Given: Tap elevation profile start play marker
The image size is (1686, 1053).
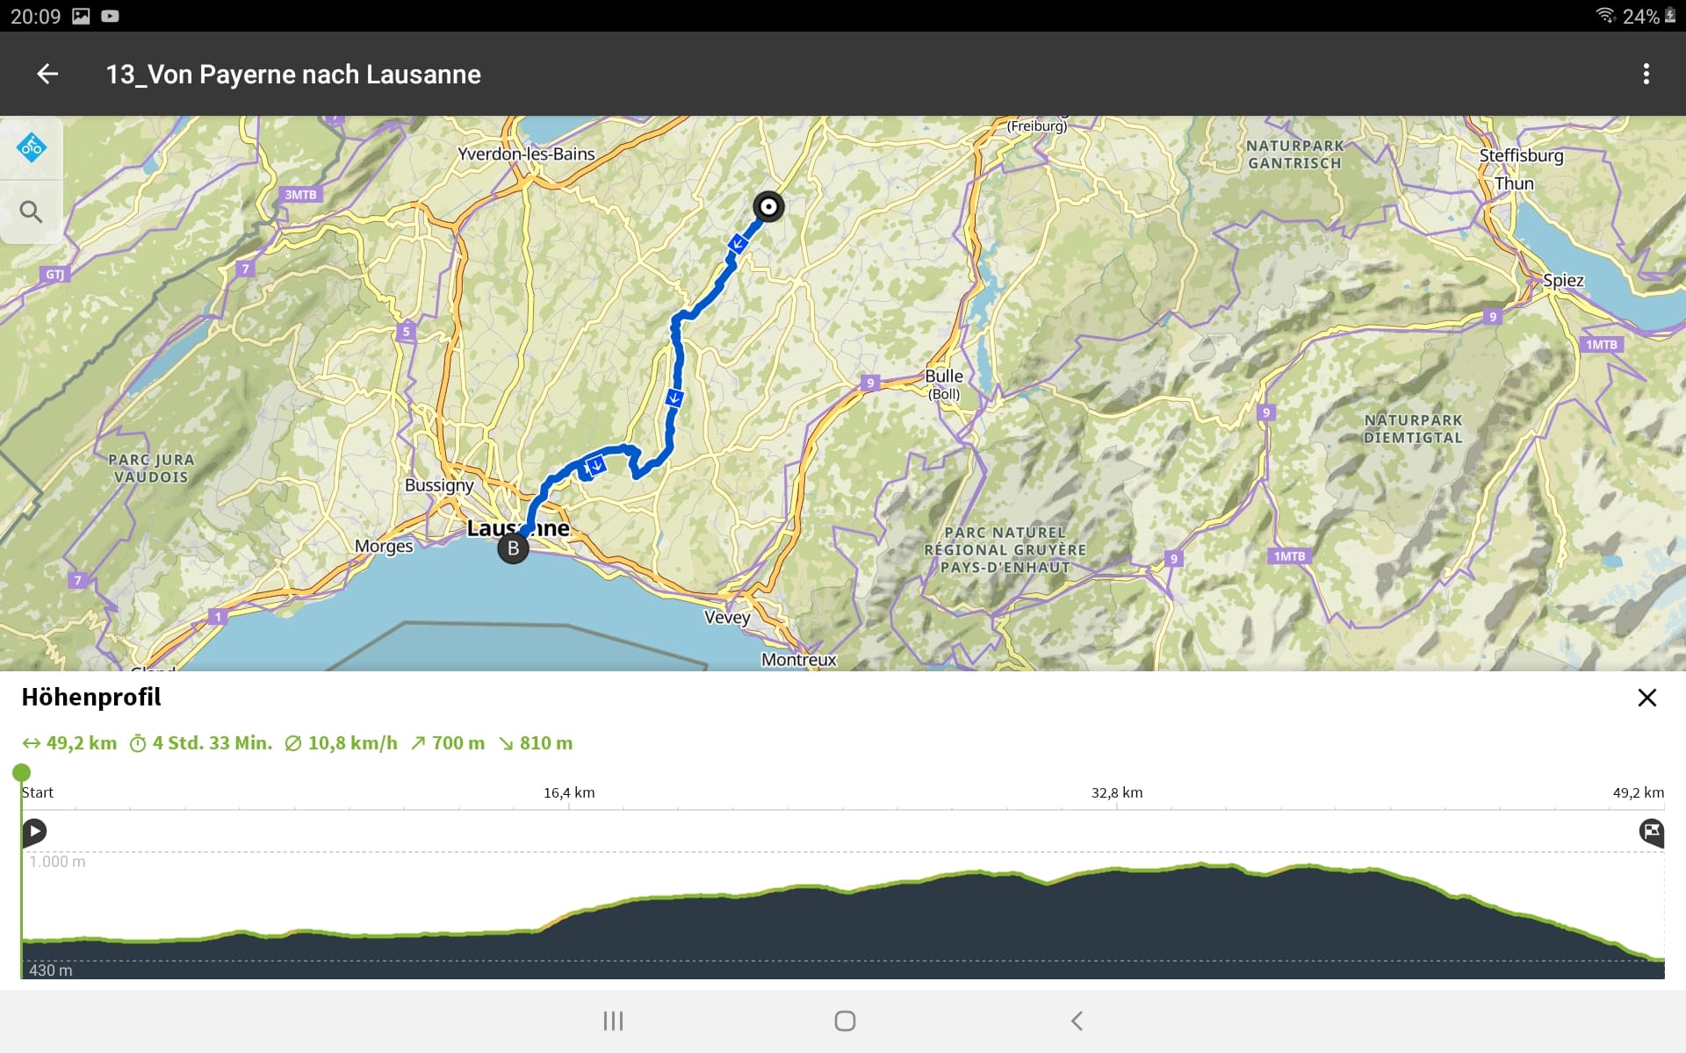Looking at the screenshot, I should [34, 831].
